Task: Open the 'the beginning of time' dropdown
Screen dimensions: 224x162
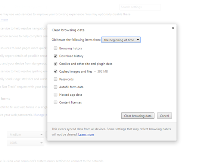Action: tap(121, 39)
